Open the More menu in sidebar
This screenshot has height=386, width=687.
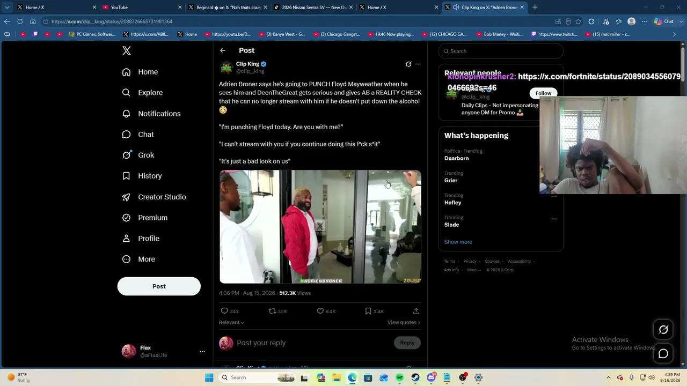tap(138, 259)
